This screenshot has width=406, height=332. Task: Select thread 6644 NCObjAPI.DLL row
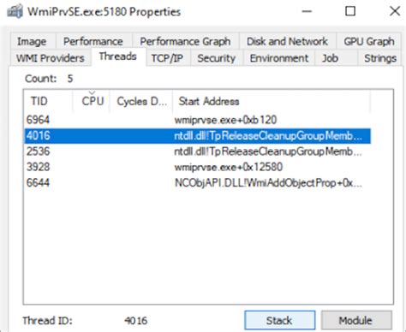197,183
